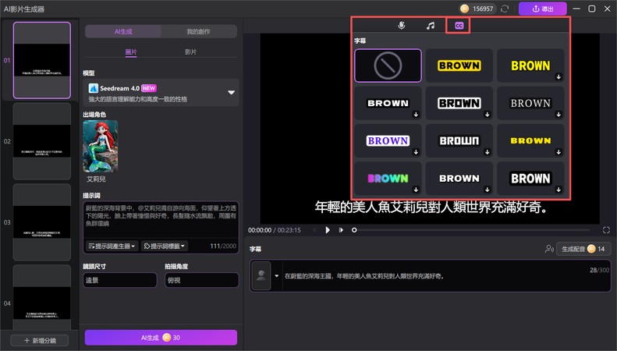Expand the narrator voice dropdown arrow

pos(277,276)
